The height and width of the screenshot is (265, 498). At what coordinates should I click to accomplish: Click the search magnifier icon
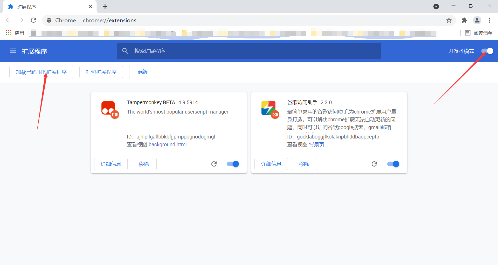point(125,51)
